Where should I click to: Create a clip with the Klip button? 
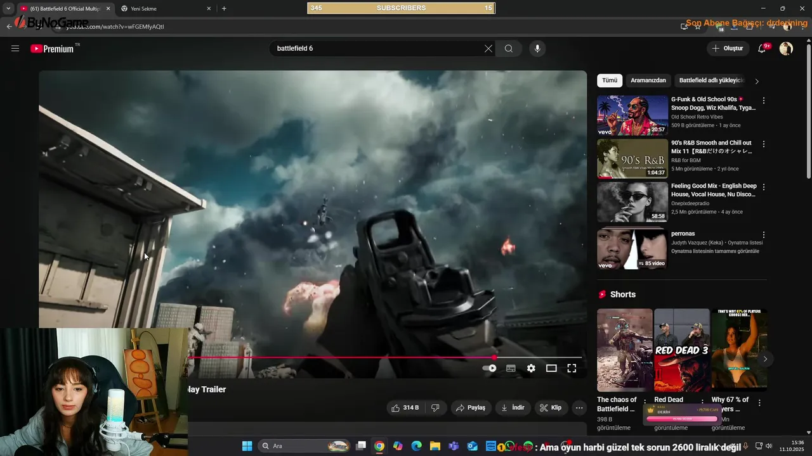[551, 408]
